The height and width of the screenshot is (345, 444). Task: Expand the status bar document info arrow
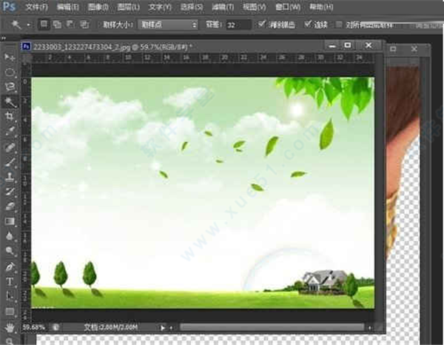(x=164, y=326)
